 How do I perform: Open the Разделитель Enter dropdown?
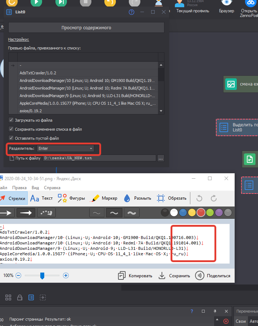click(65, 148)
